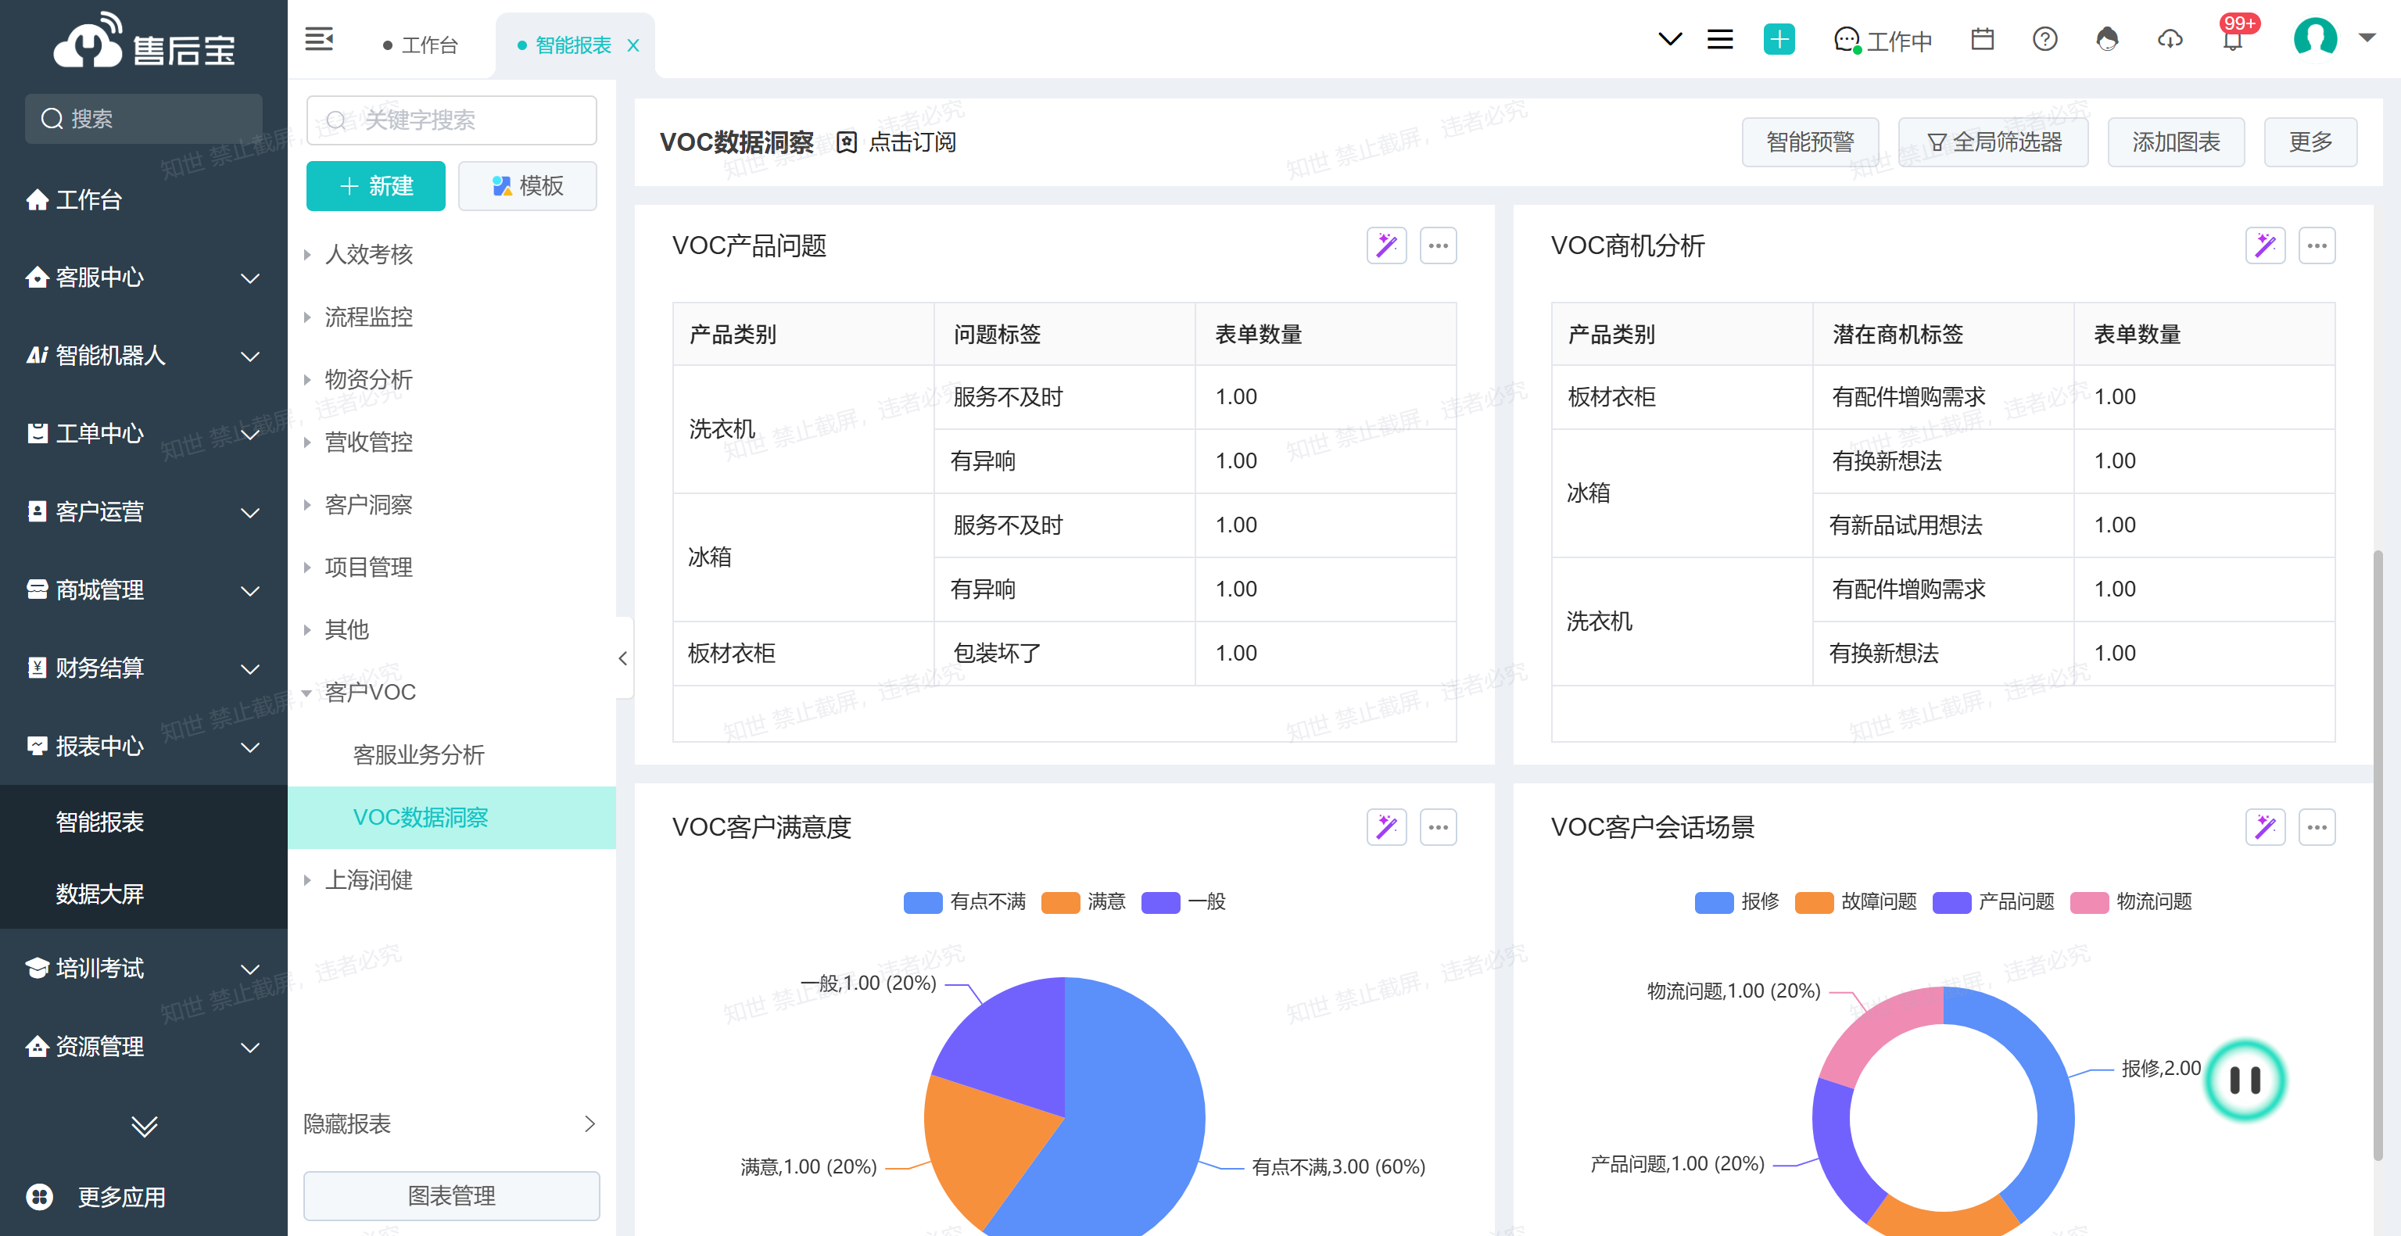This screenshot has width=2401, height=1236.
Task: Click the 工作台 home icon in the sidebar
Action: pyautogui.click(x=38, y=199)
